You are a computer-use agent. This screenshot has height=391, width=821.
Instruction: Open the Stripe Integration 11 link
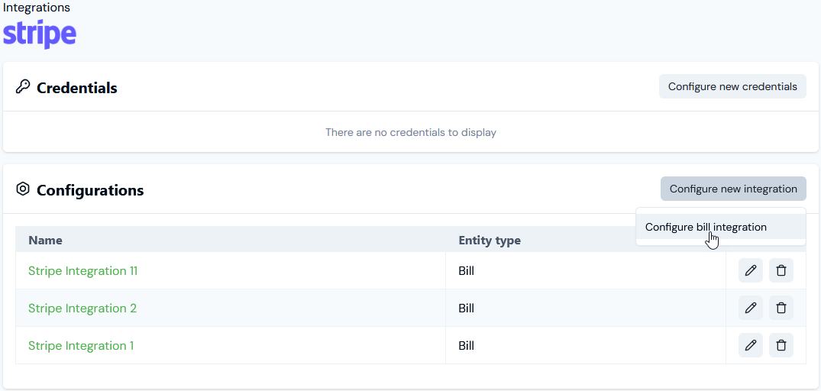pyautogui.click(x=82, y=270)
